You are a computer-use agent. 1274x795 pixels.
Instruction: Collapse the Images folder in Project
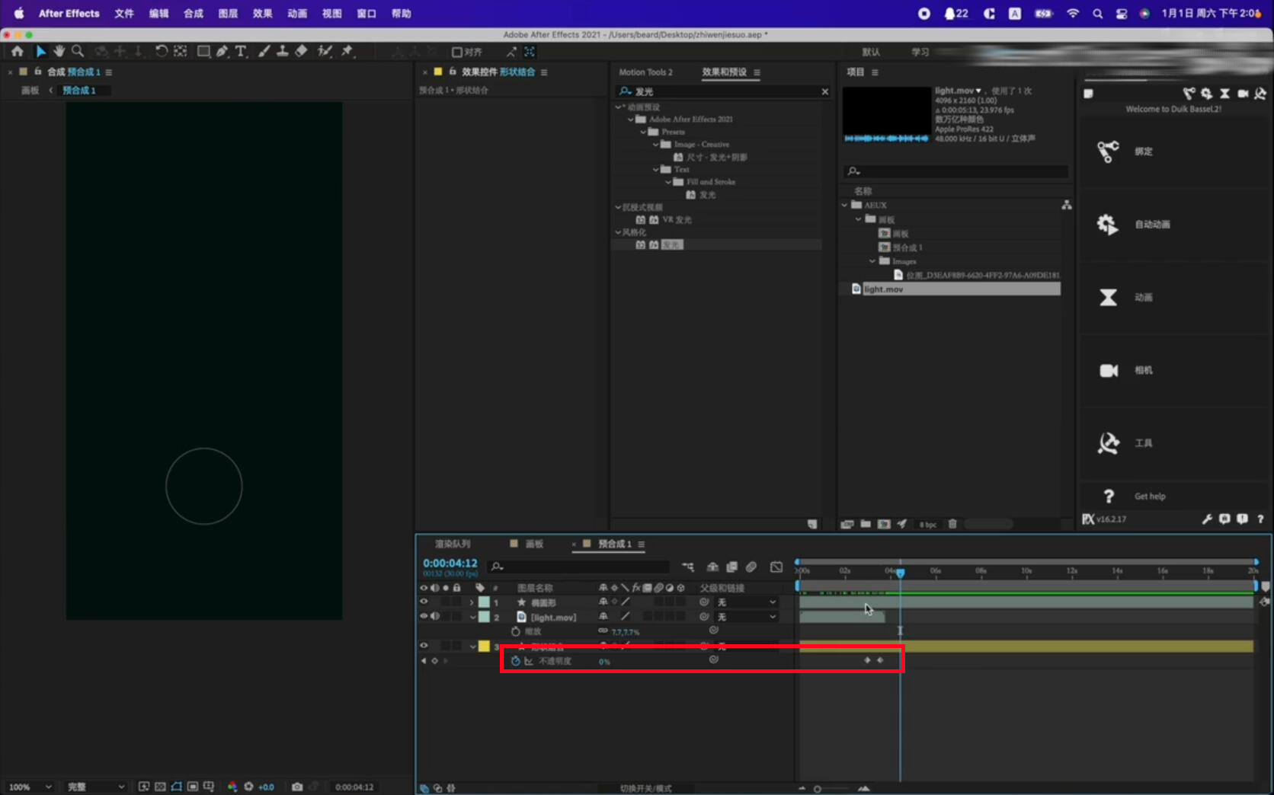[872, 261]
